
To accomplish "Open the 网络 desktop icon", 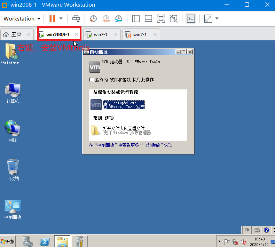I will coord(13,131).
